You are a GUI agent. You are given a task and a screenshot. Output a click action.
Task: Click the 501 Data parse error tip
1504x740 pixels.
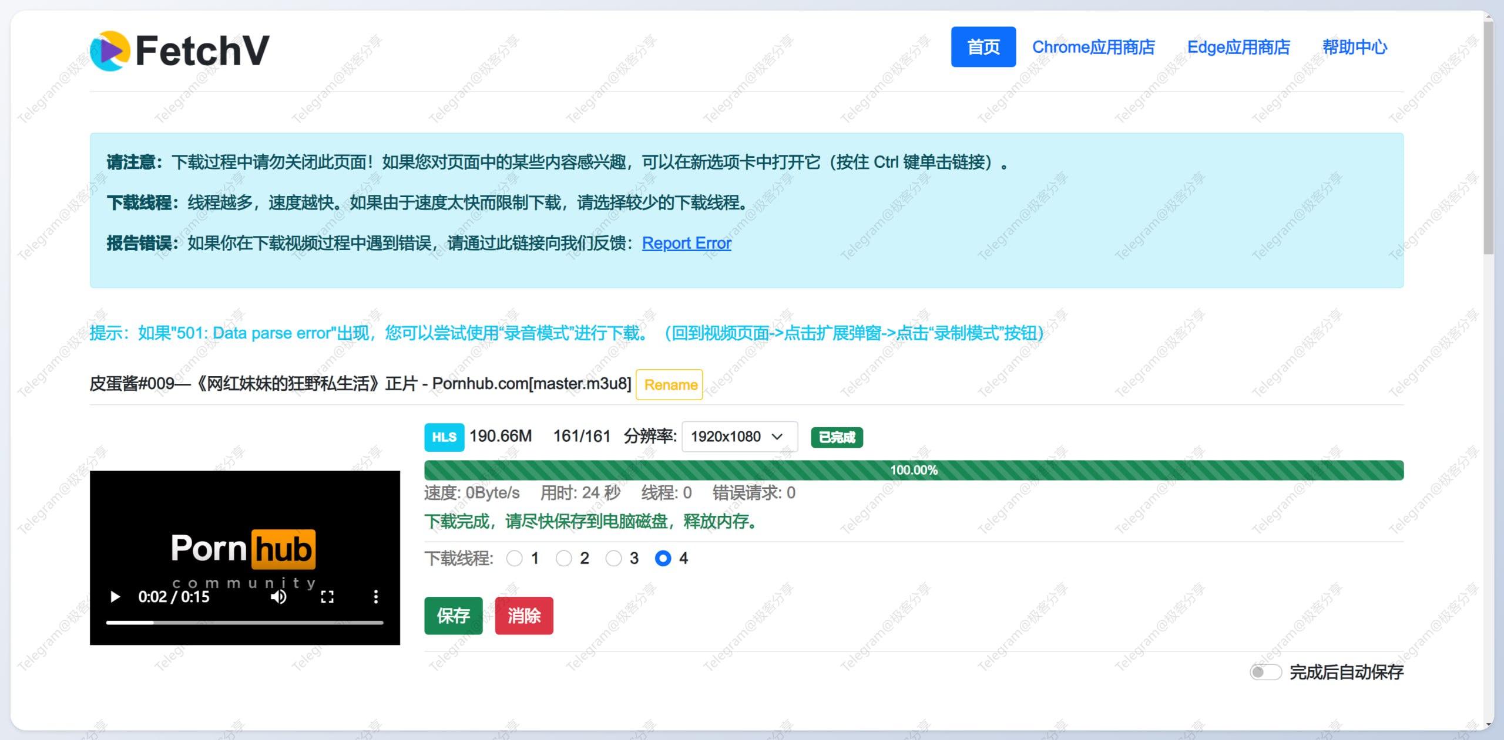pos(567,333)
